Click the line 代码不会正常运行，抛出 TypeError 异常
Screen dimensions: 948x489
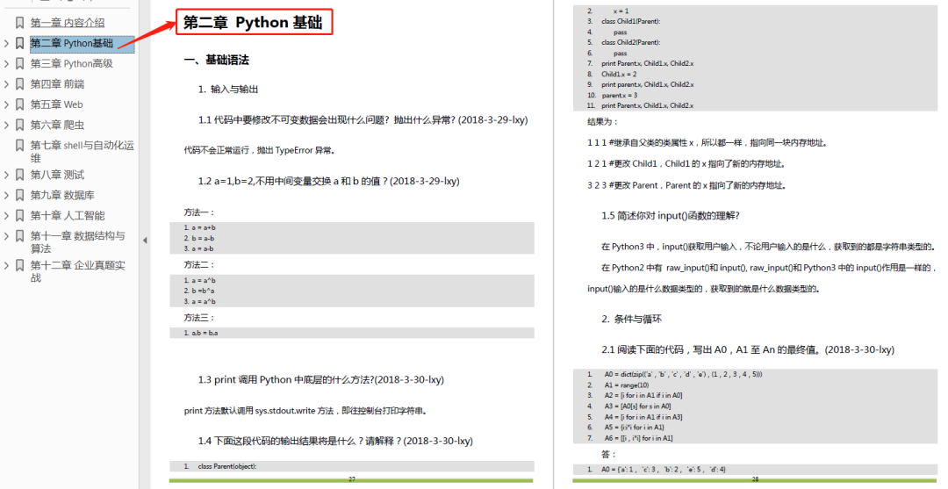pos(260,150)
